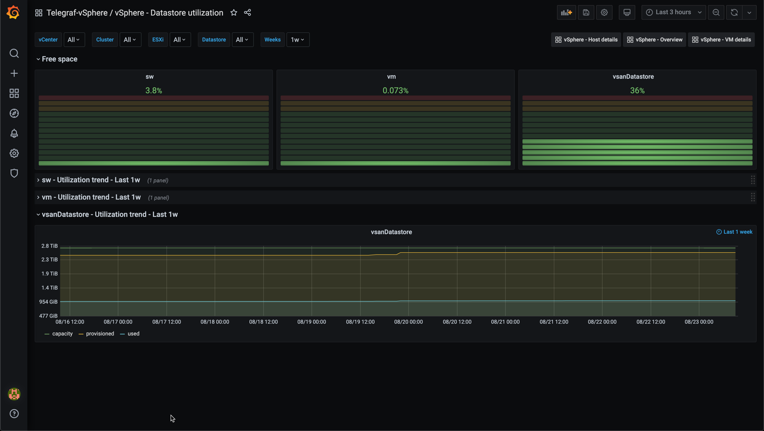764x431 pixels.
Task: Go to vSphere - Host details dashboard
Action: (586, 40)
